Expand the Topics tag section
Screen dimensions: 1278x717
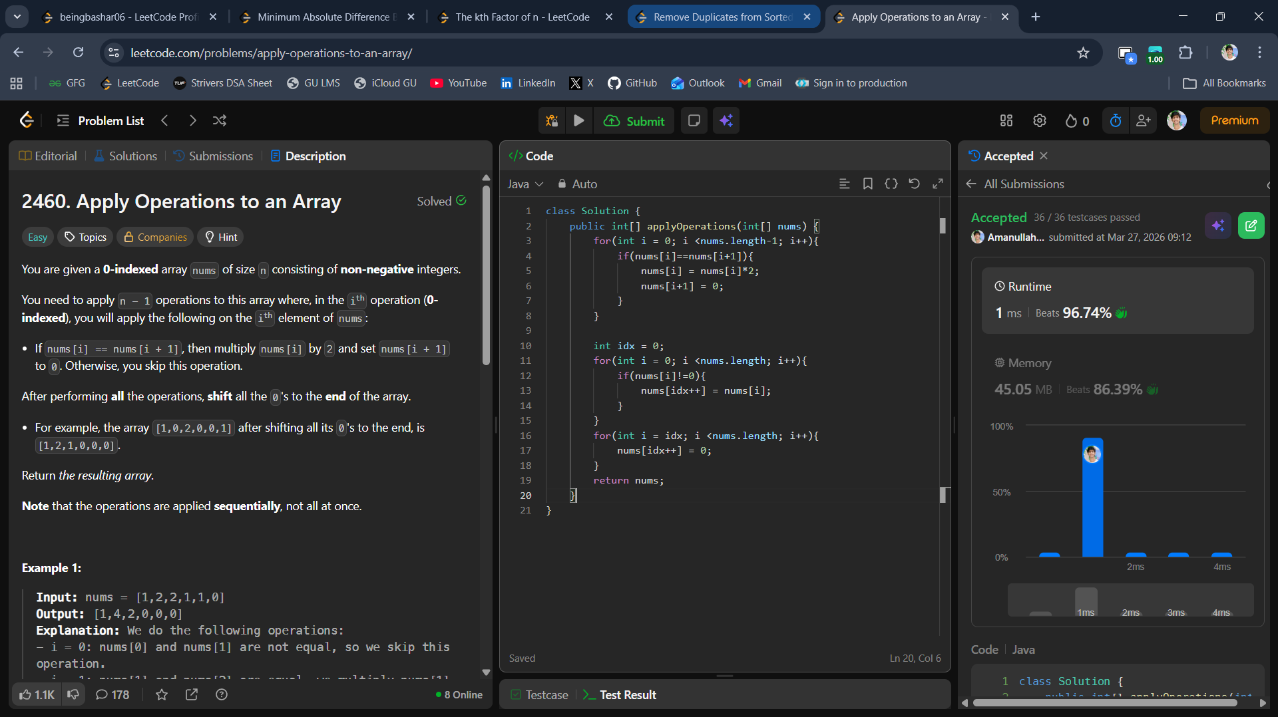coord(85,237)
